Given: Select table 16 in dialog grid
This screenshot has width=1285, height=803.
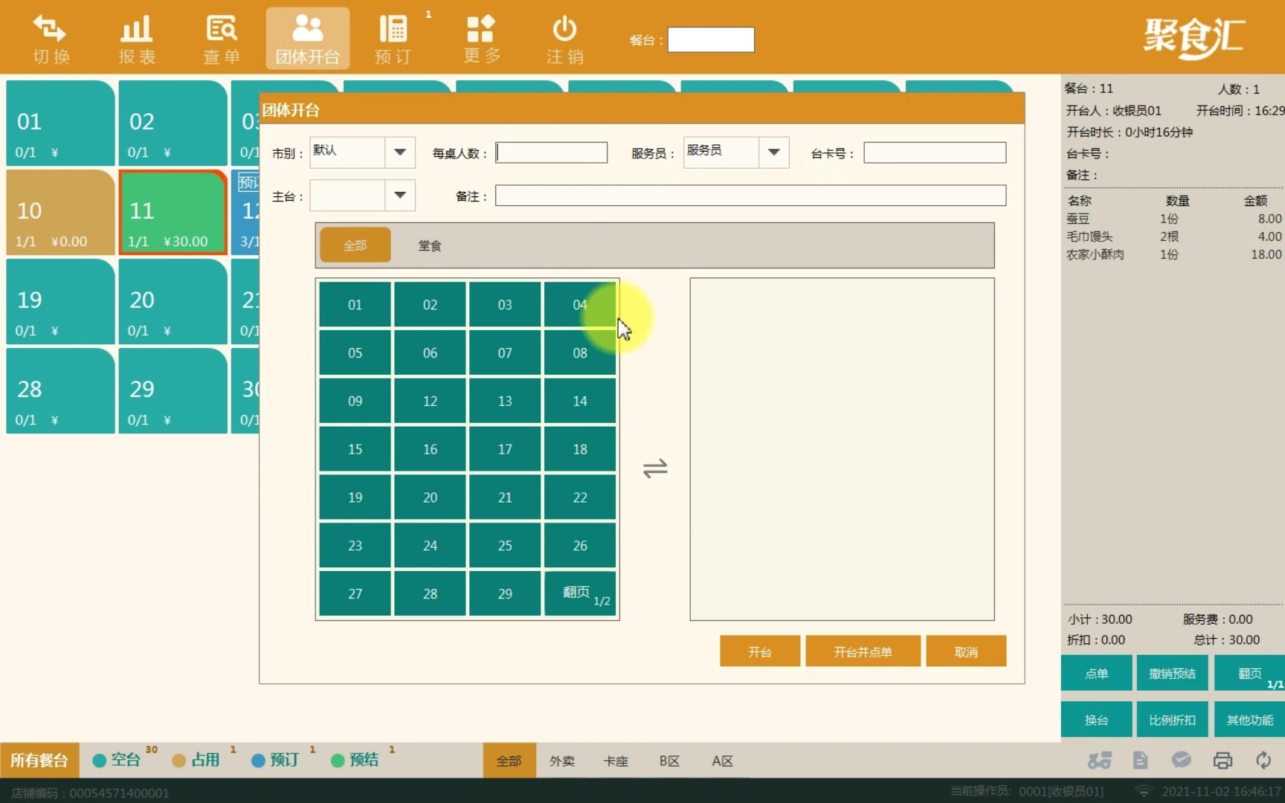Looking at the screenshot, I should (430, 449).
